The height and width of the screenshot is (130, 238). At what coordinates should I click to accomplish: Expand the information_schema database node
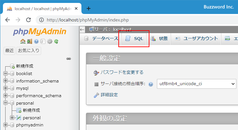(x=6, y=81)
